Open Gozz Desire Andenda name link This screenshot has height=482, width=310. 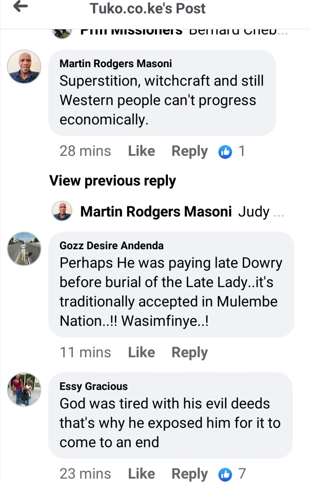coord(112,245)
